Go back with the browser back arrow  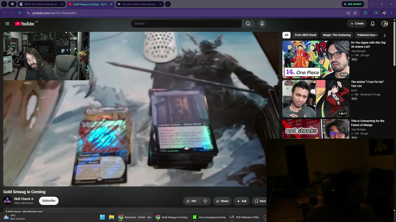pyautogui.click(x=5, y=13)
